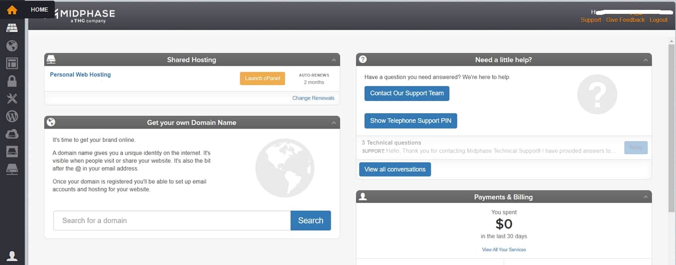Click the Midphase logo
This screenshot has height=265, width=676.
click(x=82, y=15)
